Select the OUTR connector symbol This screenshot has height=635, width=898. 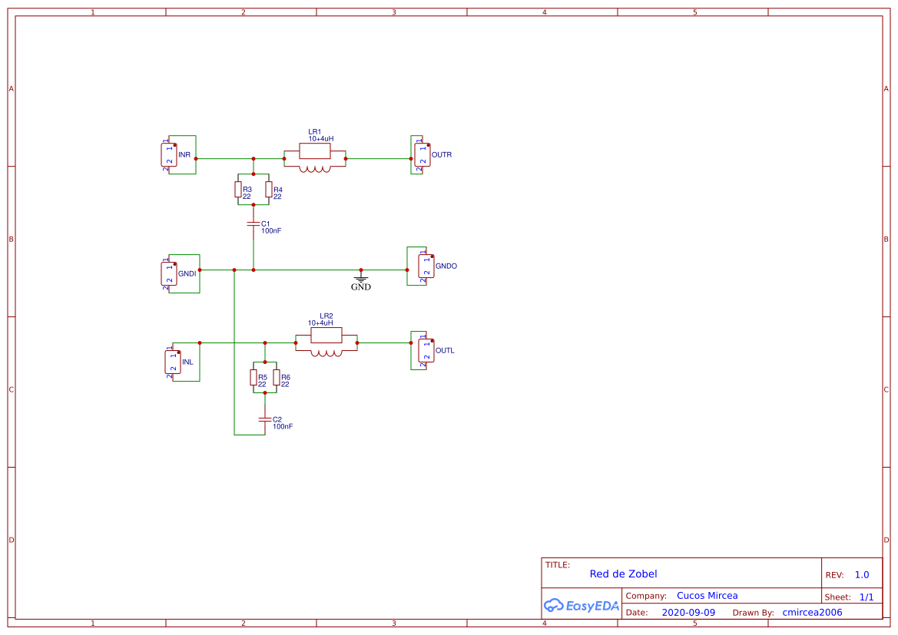coord(422,155)
